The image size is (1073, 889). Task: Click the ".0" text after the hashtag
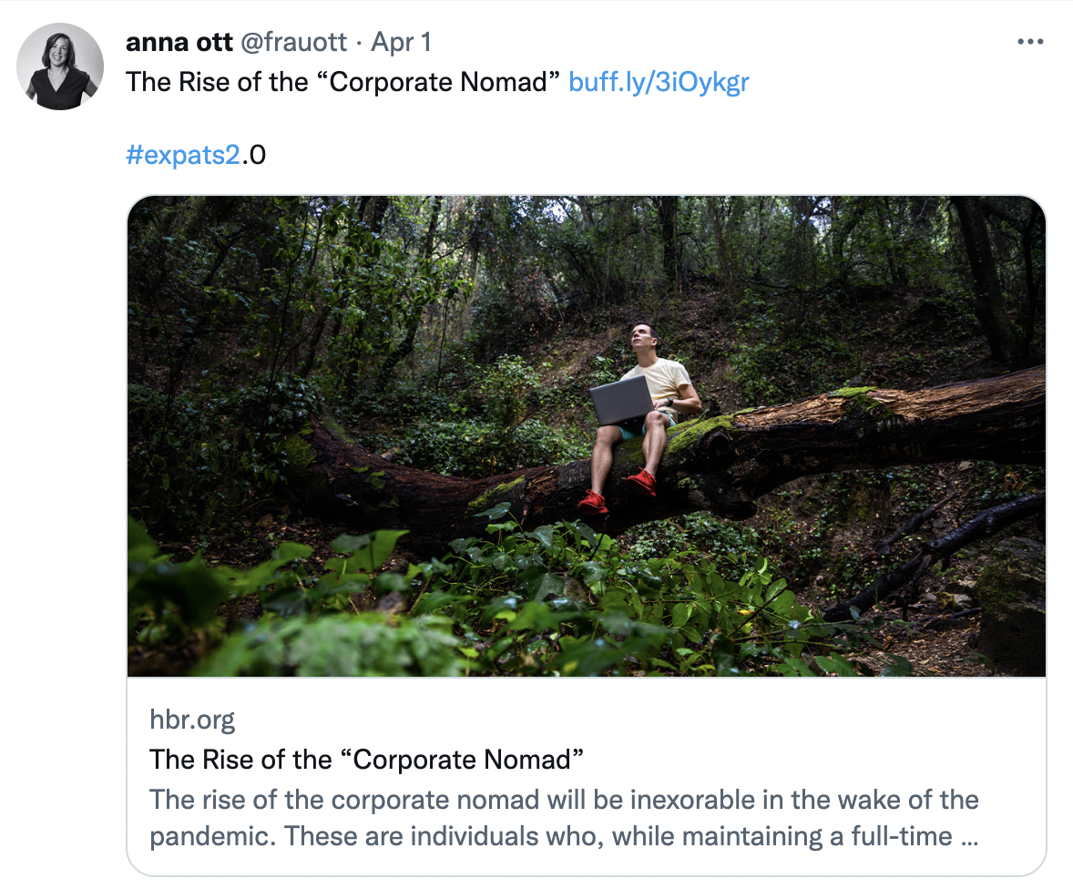(255, 155)
